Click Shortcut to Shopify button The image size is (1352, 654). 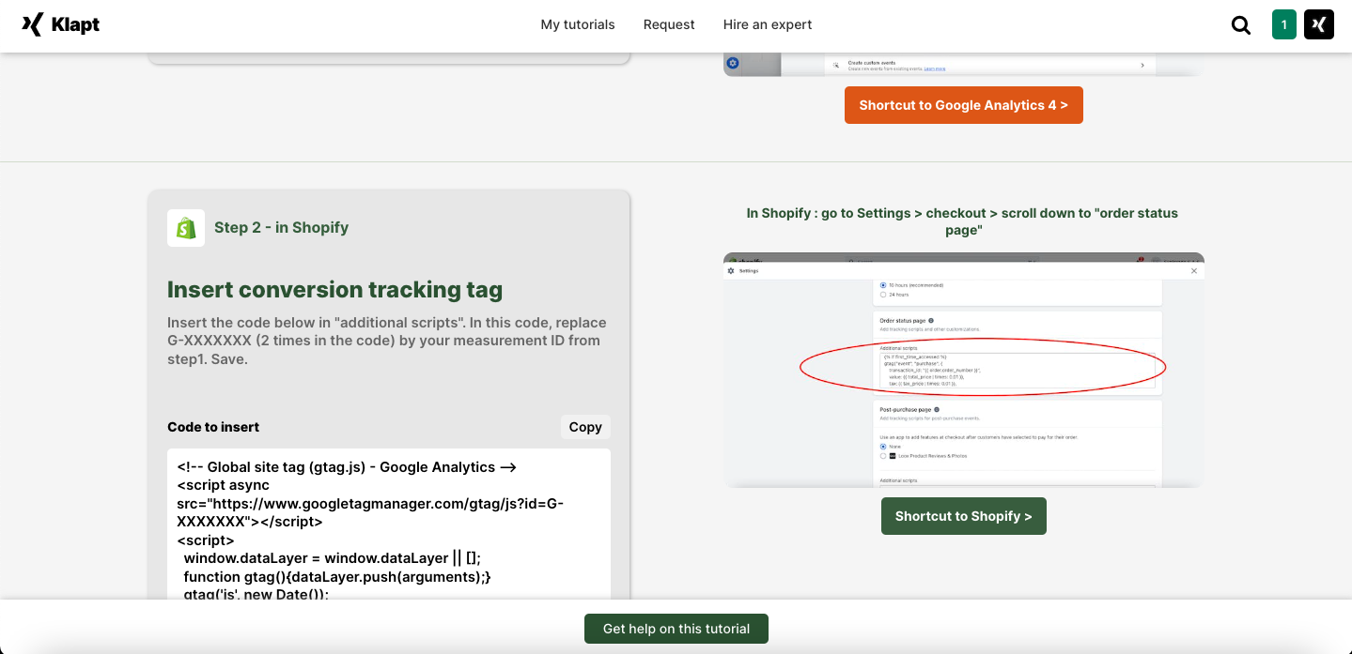[964, 516]
